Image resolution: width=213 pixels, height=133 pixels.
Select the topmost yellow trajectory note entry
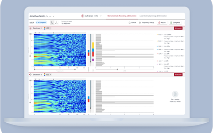point(170,37)
